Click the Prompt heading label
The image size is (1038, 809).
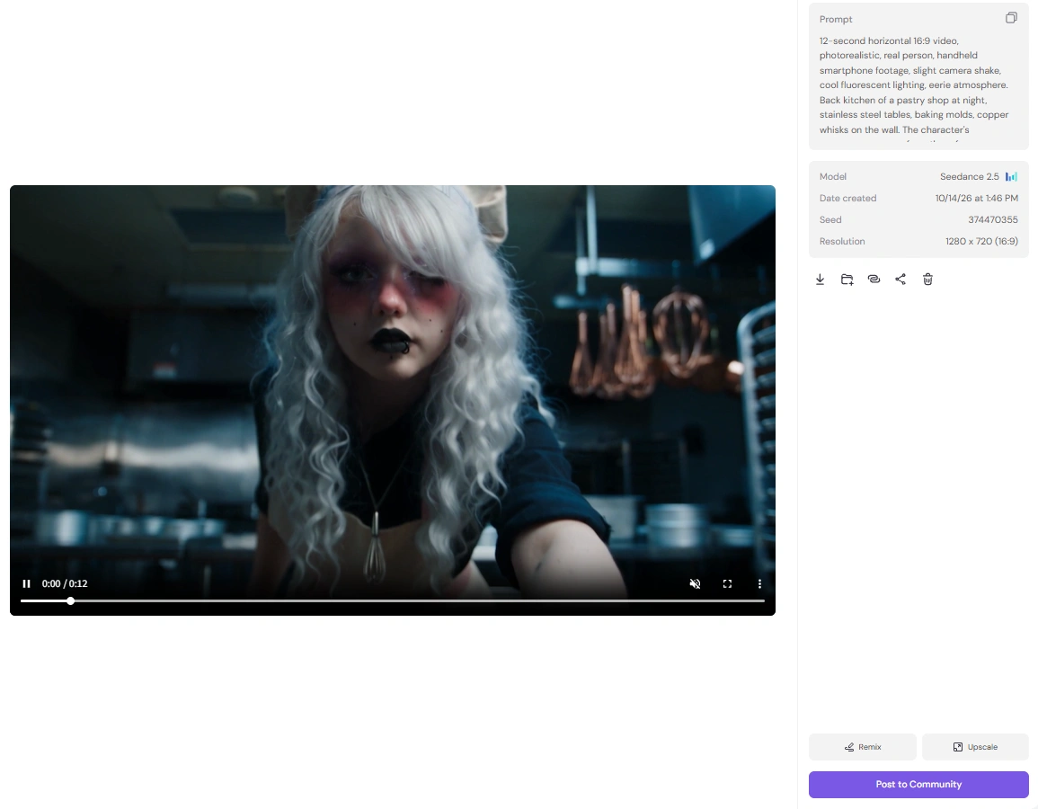(836, 19)
